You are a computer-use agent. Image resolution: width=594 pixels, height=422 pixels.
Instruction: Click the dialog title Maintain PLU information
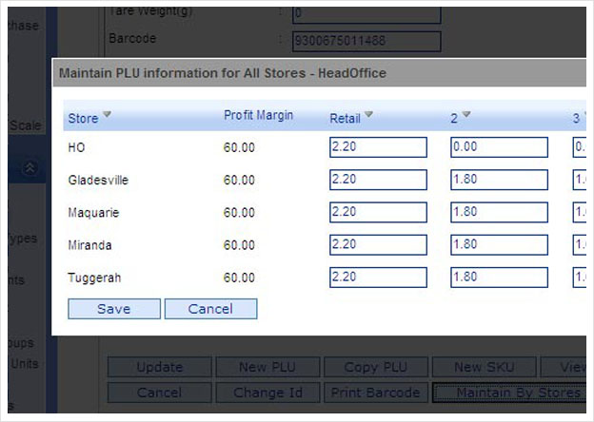click(223, 72)
